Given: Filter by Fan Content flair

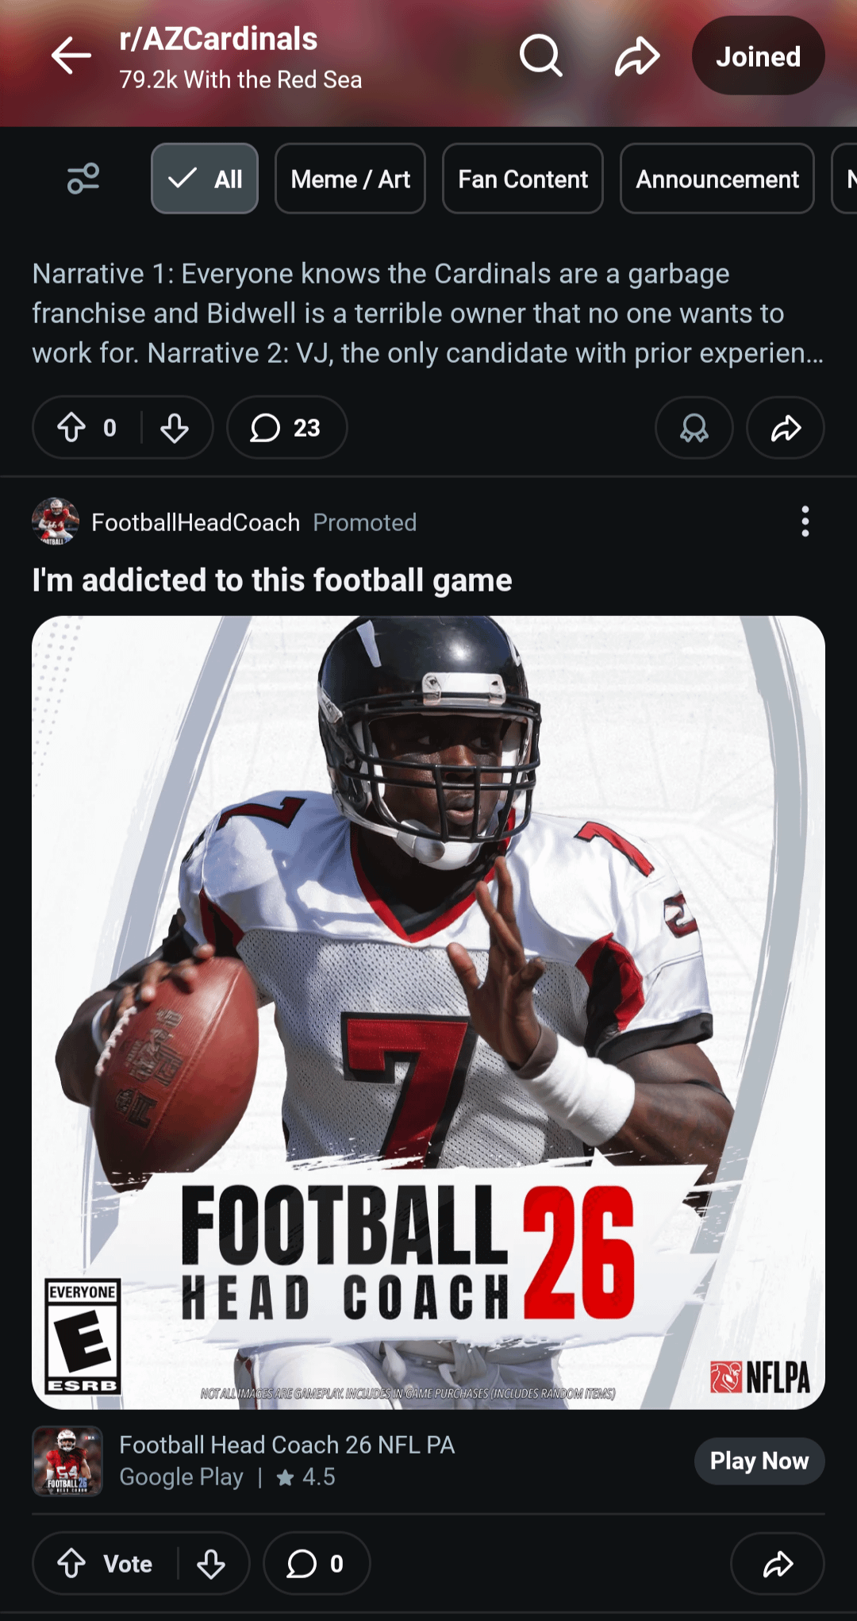Looking at the screenshot, I should (x=523, y=179).
